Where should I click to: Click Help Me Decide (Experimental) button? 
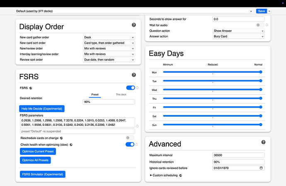click(42, 109)
